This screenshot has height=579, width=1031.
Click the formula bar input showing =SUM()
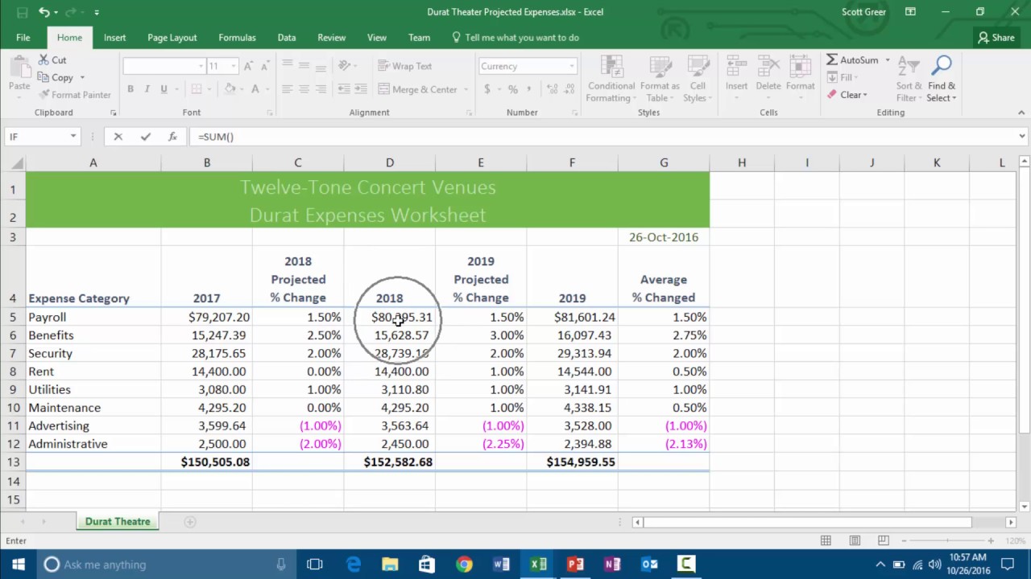(x=602, y=137)
